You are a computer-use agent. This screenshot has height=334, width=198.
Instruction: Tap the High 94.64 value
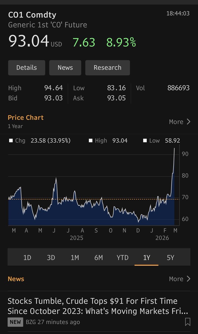pyautogui.click(x=54, y=88)
